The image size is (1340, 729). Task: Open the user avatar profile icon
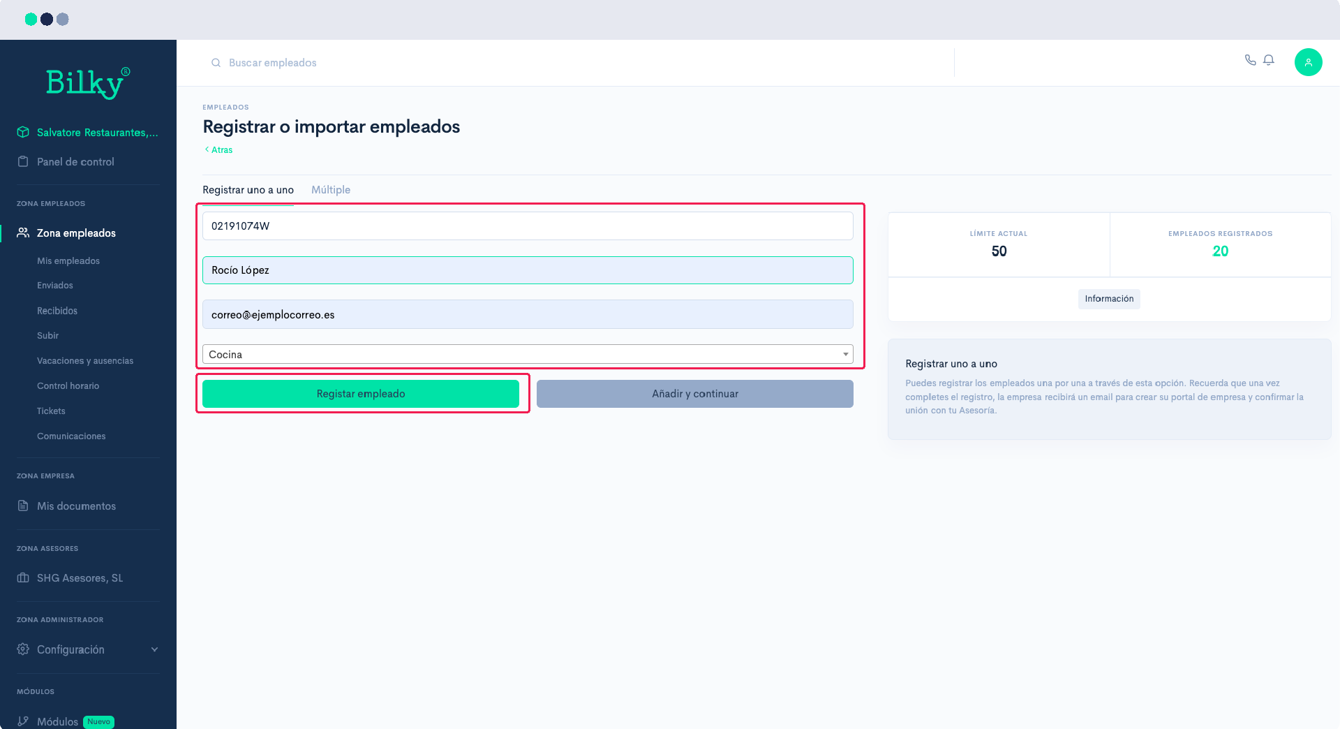point(1309,61)
